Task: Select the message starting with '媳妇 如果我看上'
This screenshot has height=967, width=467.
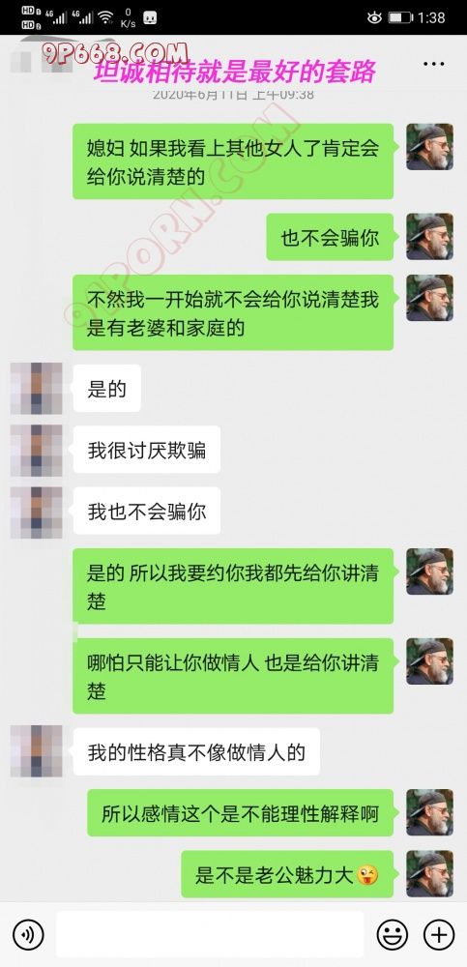Action: pos(233,161)
